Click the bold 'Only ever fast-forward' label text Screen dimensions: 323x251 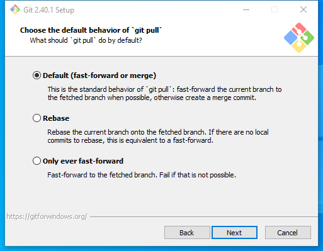click(x=83, y=161)
